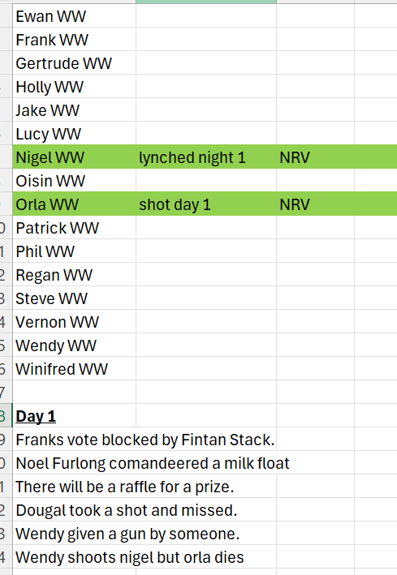The width and height of the screenshot is (397, 575).
Task: Select the Regan WW cell
Action: click(x=74, y=274)
